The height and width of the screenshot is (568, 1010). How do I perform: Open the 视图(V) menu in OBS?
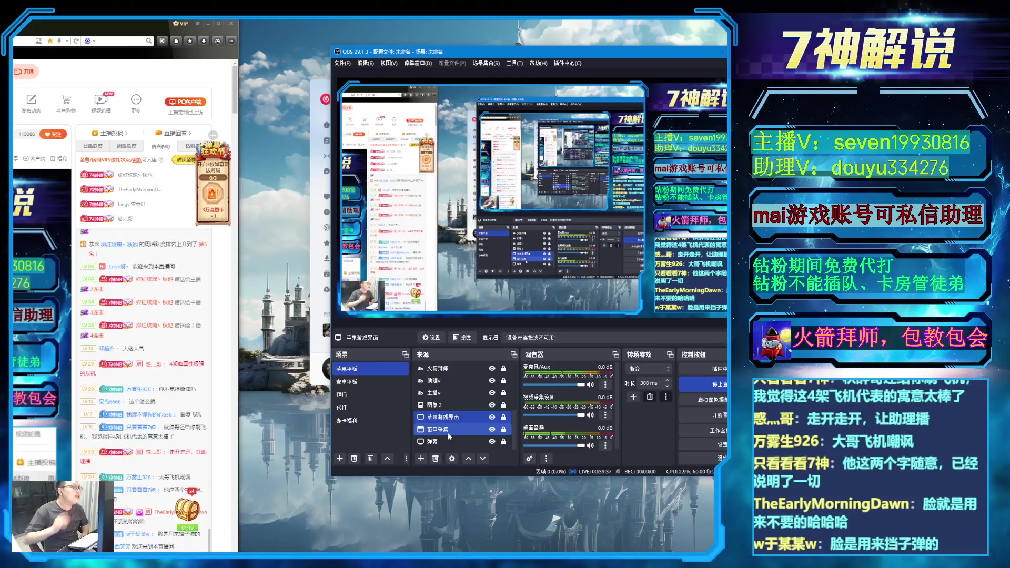389,63
